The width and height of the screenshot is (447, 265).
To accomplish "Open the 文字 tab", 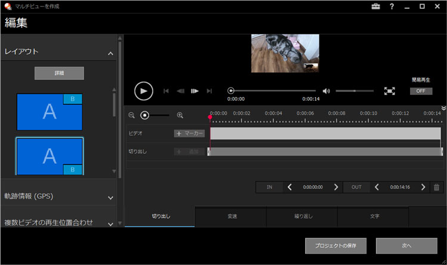I will coord(373,216).
